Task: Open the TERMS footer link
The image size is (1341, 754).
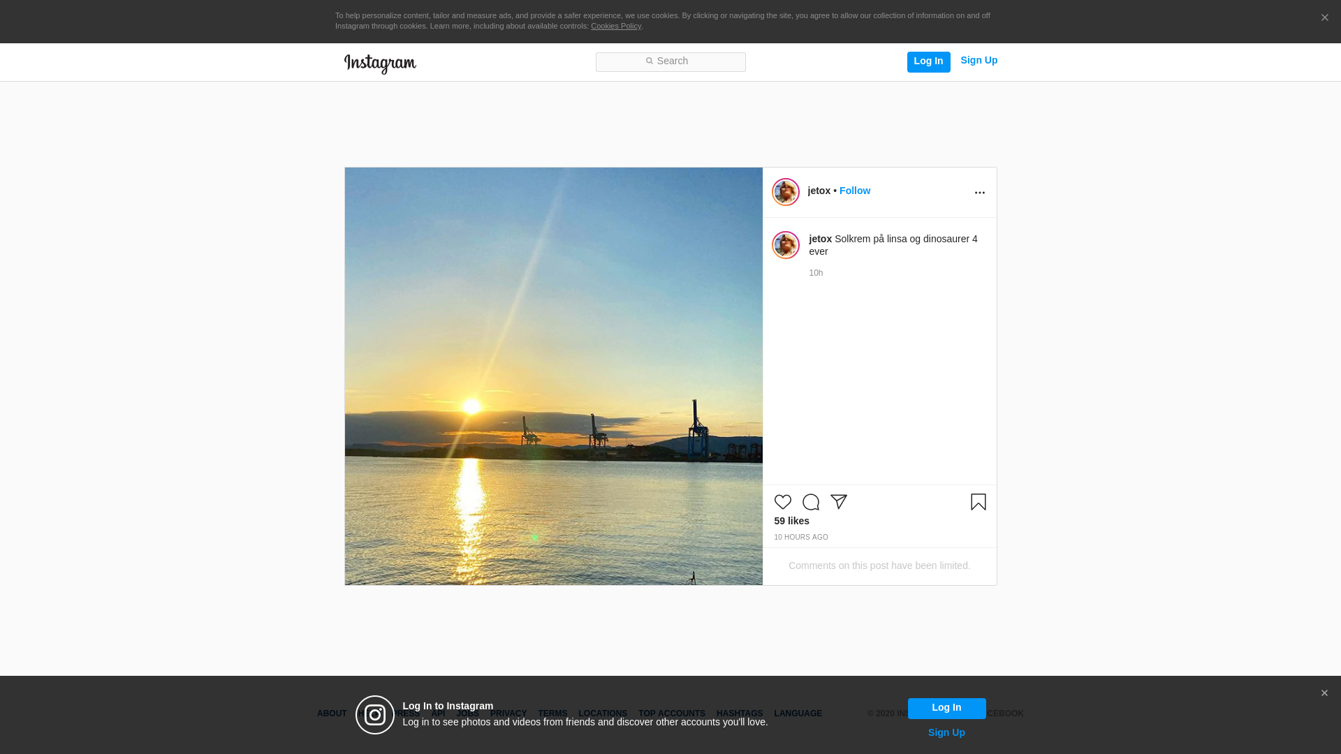Action: (552, 714)
